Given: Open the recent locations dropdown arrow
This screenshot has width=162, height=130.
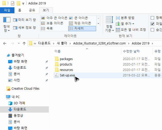Looking at the screenshot, I should click(x=19, y=43).
